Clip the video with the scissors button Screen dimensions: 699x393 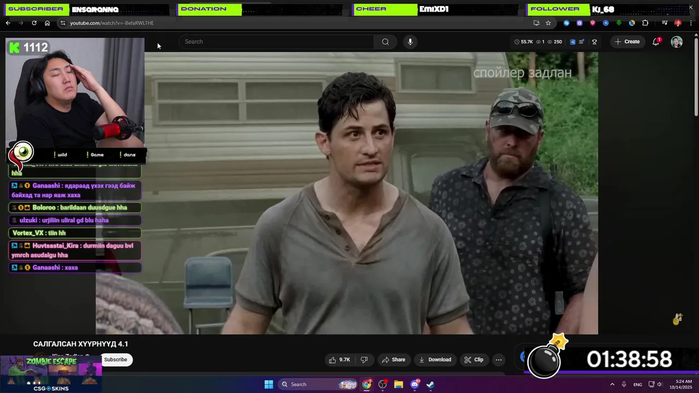[x=473, y=360]
